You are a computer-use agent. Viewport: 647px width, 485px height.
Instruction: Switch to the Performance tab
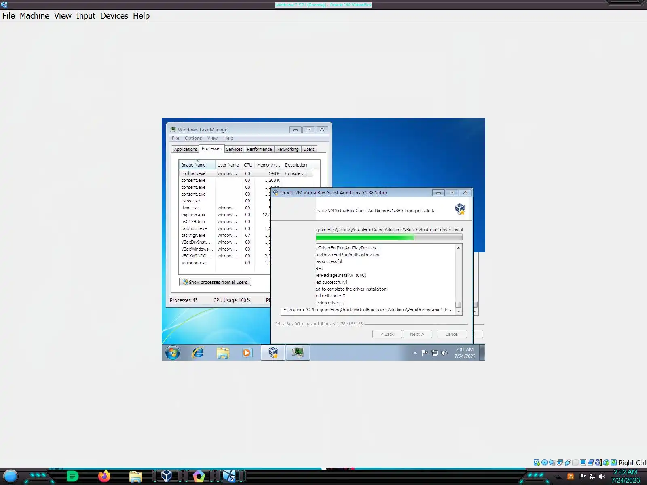point(259,149)
